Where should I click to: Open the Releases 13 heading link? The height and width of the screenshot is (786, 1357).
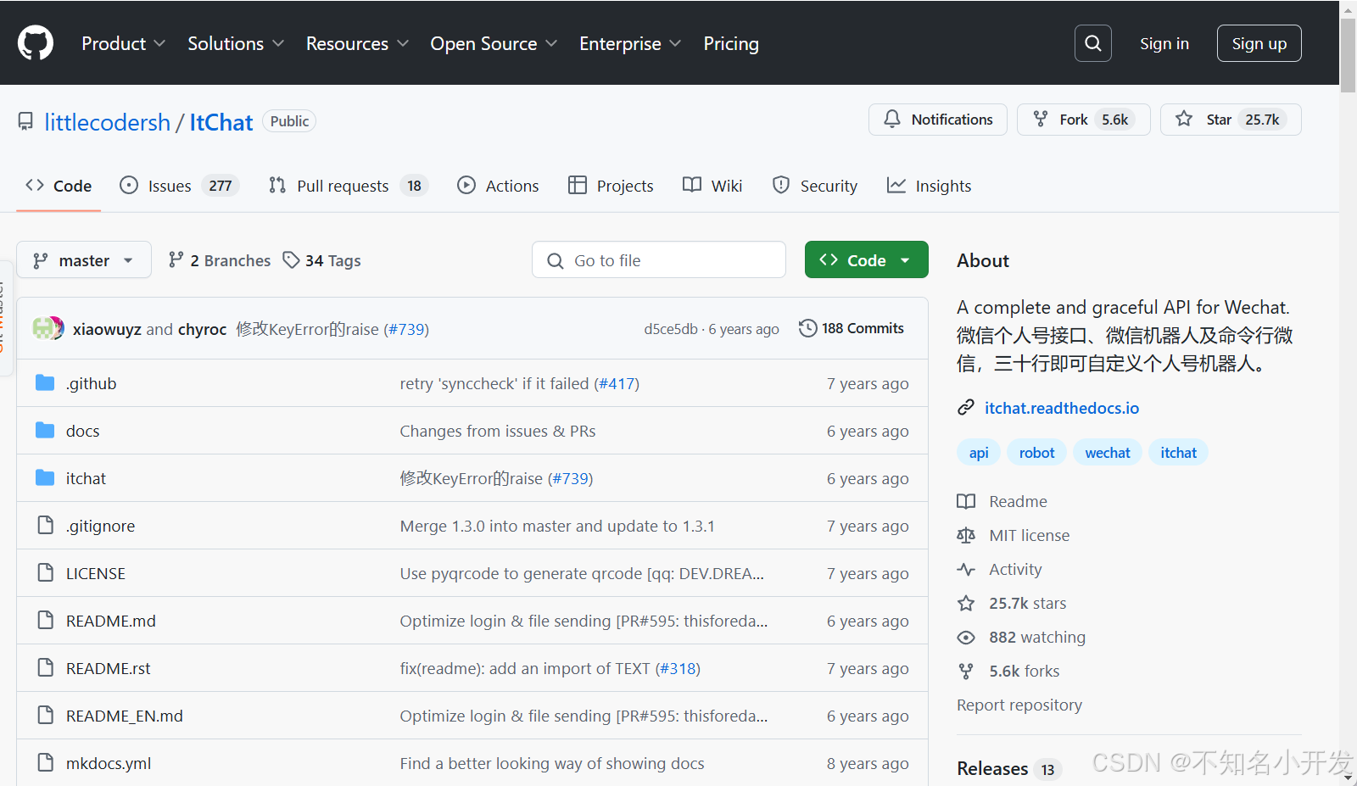[x=1008, y=768]
